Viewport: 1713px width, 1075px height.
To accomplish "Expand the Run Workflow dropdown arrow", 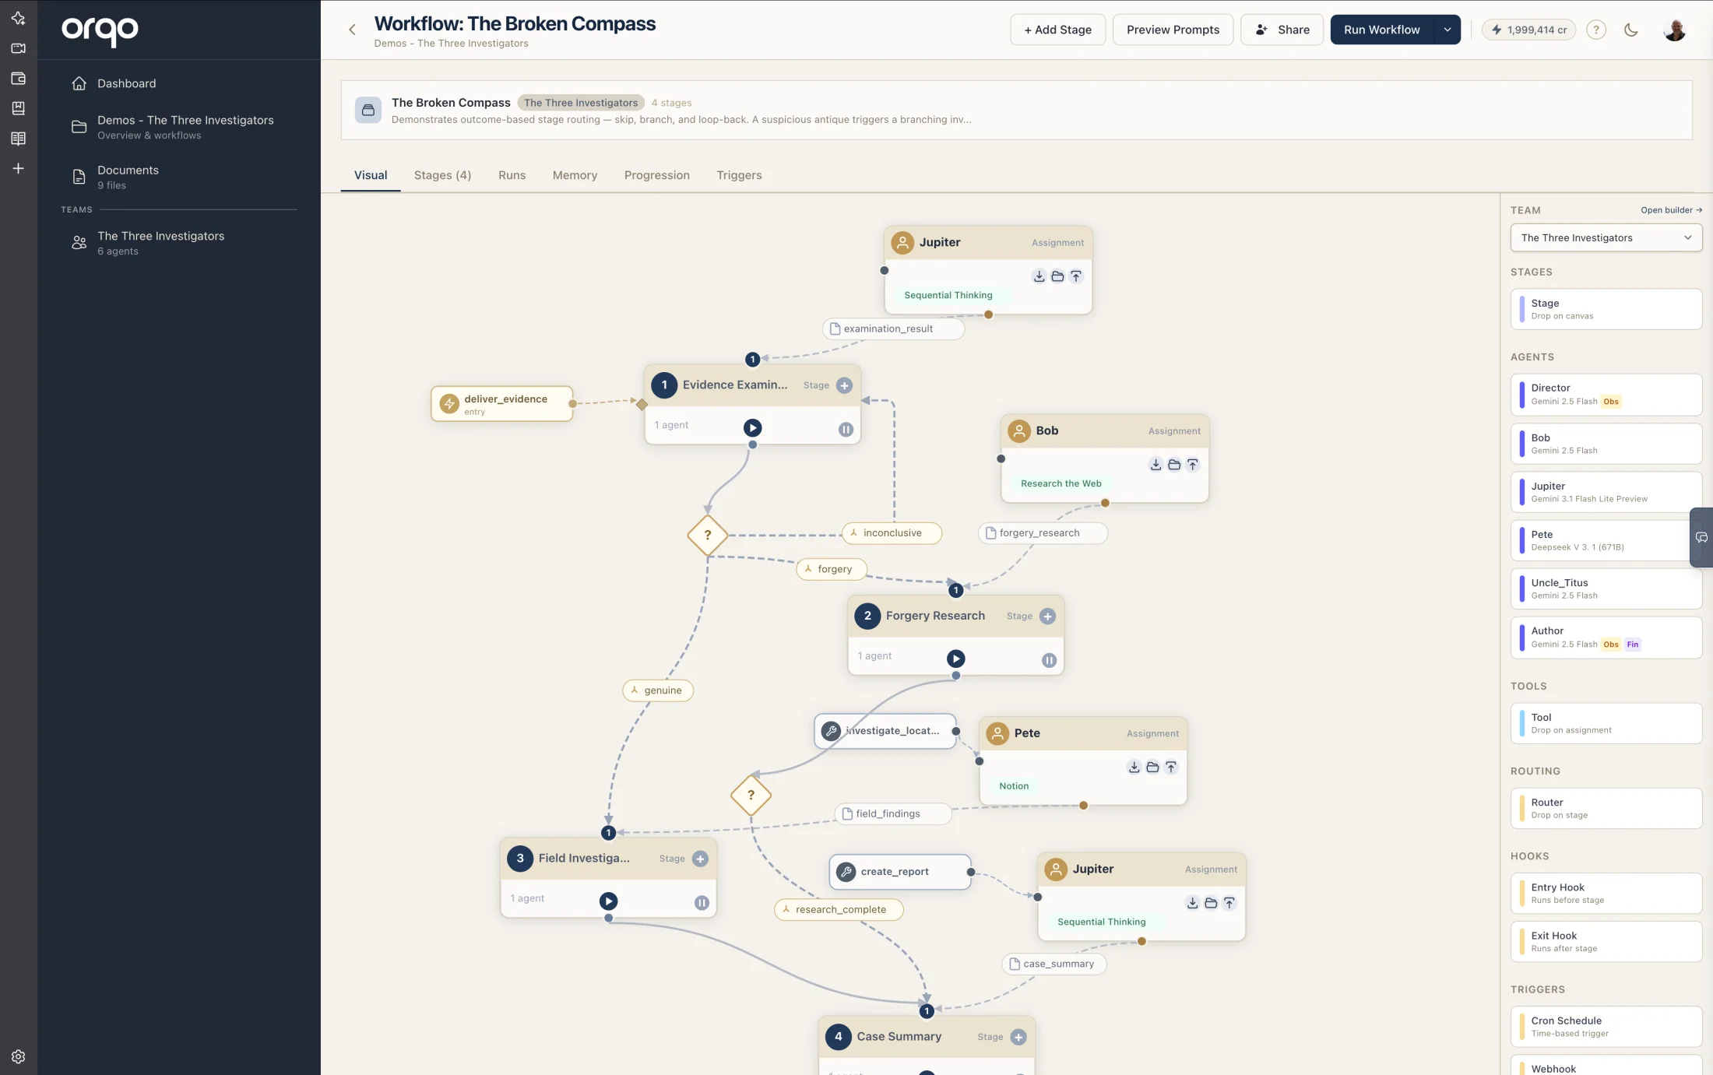I will pos(1447,30).
